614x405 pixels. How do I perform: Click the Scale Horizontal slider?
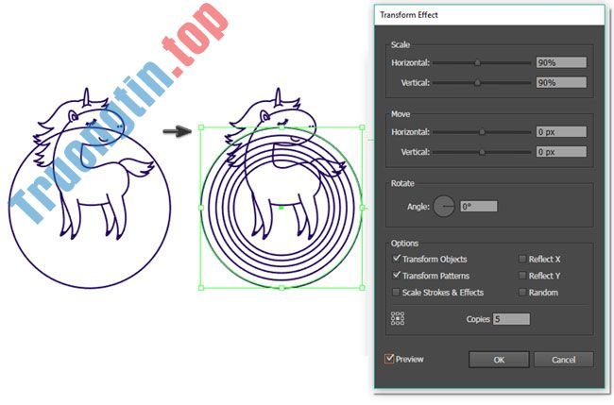point(482,63)
